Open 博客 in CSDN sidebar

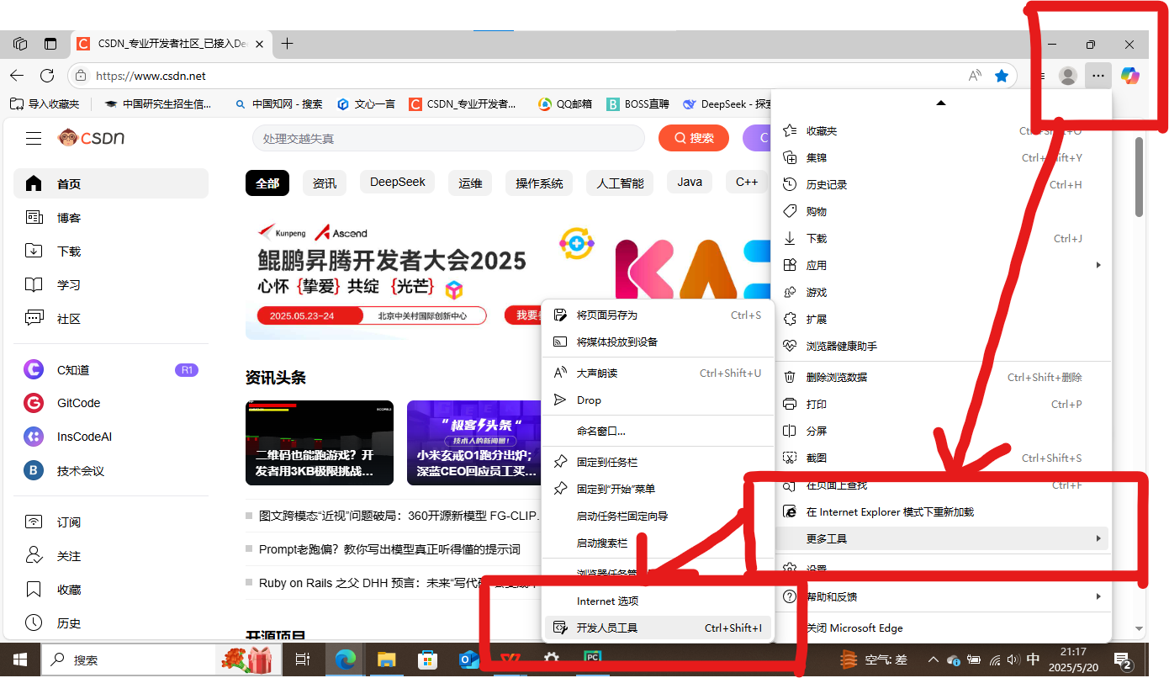click(x=111, y=218)
